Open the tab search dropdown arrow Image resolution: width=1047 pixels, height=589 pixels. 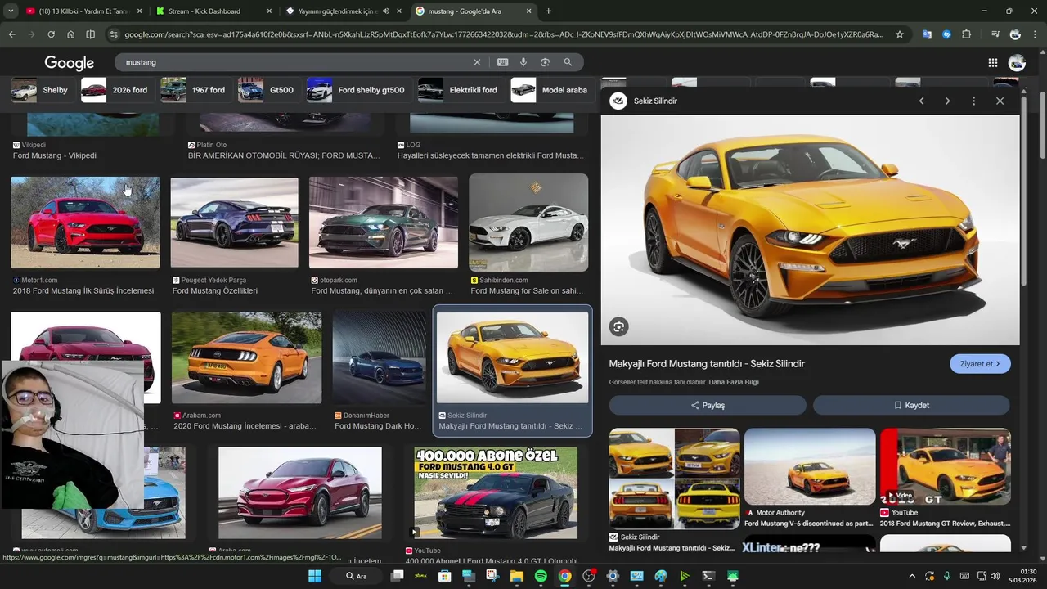click(x=10, y=11)
